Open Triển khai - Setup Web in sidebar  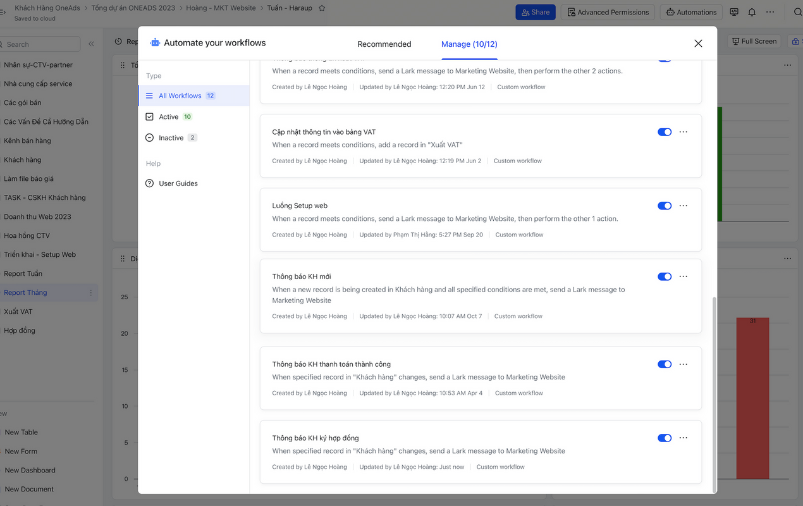tap(40, 254)
